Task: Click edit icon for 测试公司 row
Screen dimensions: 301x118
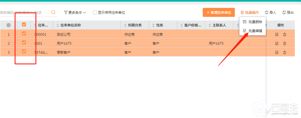Action: click(277, 35)
